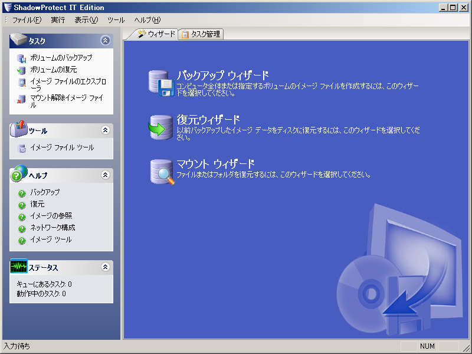Click the ShadowProtect shield icon in title bar
This screenshot has width=472, height=354.
point(8,7)
